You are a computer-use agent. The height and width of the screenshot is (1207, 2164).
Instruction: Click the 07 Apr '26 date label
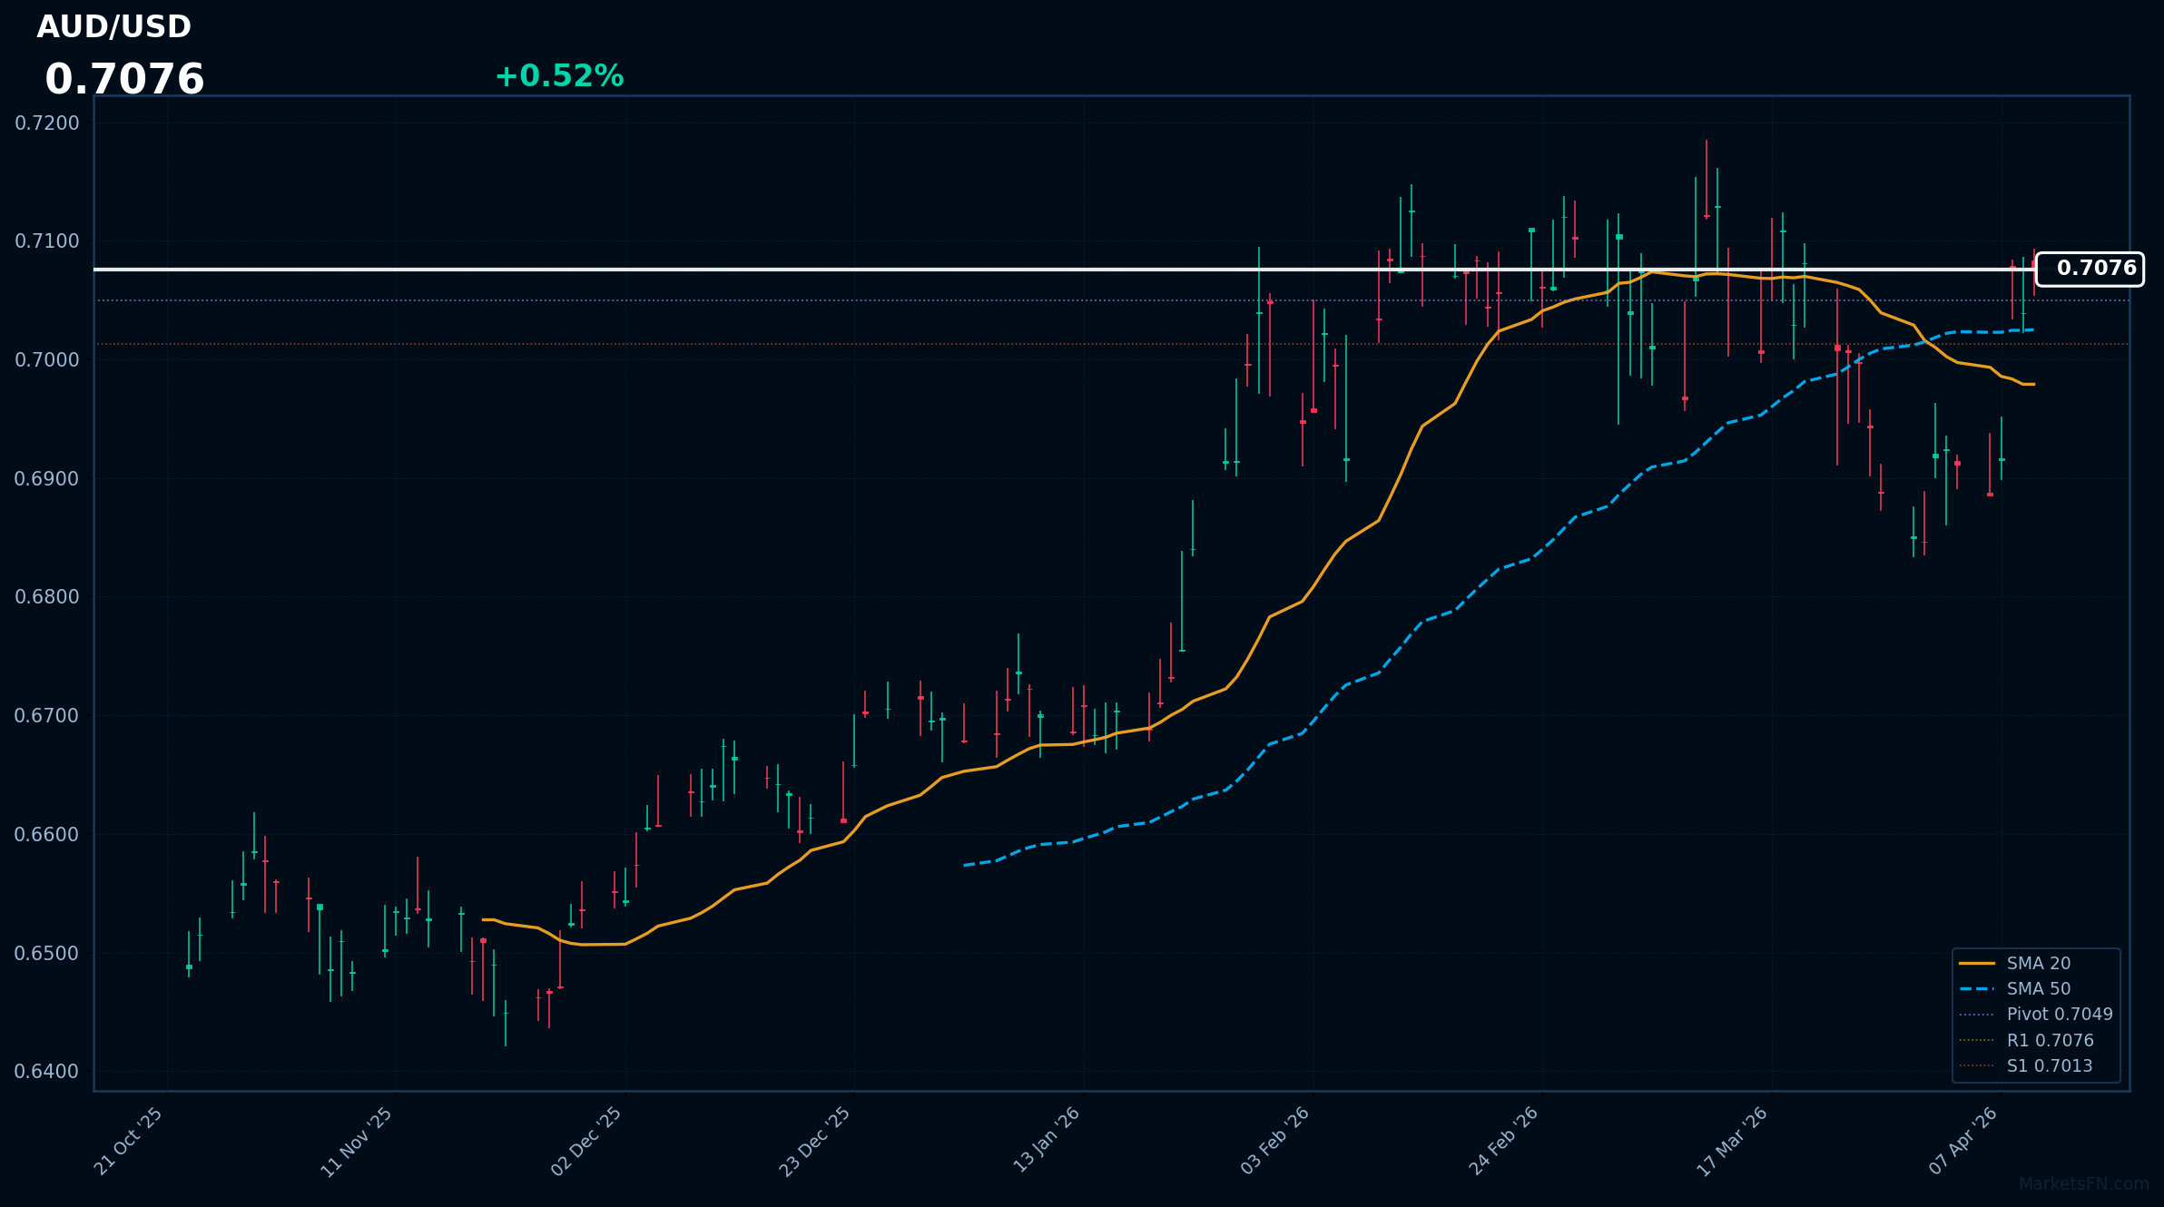(x=1963, y=1141)
